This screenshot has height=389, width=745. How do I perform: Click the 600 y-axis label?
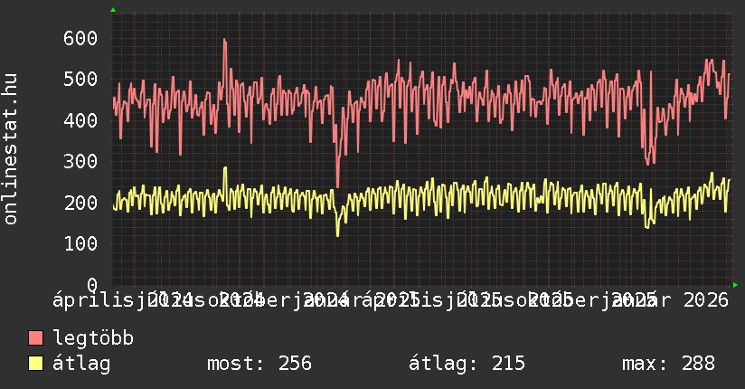coord(80,38)
